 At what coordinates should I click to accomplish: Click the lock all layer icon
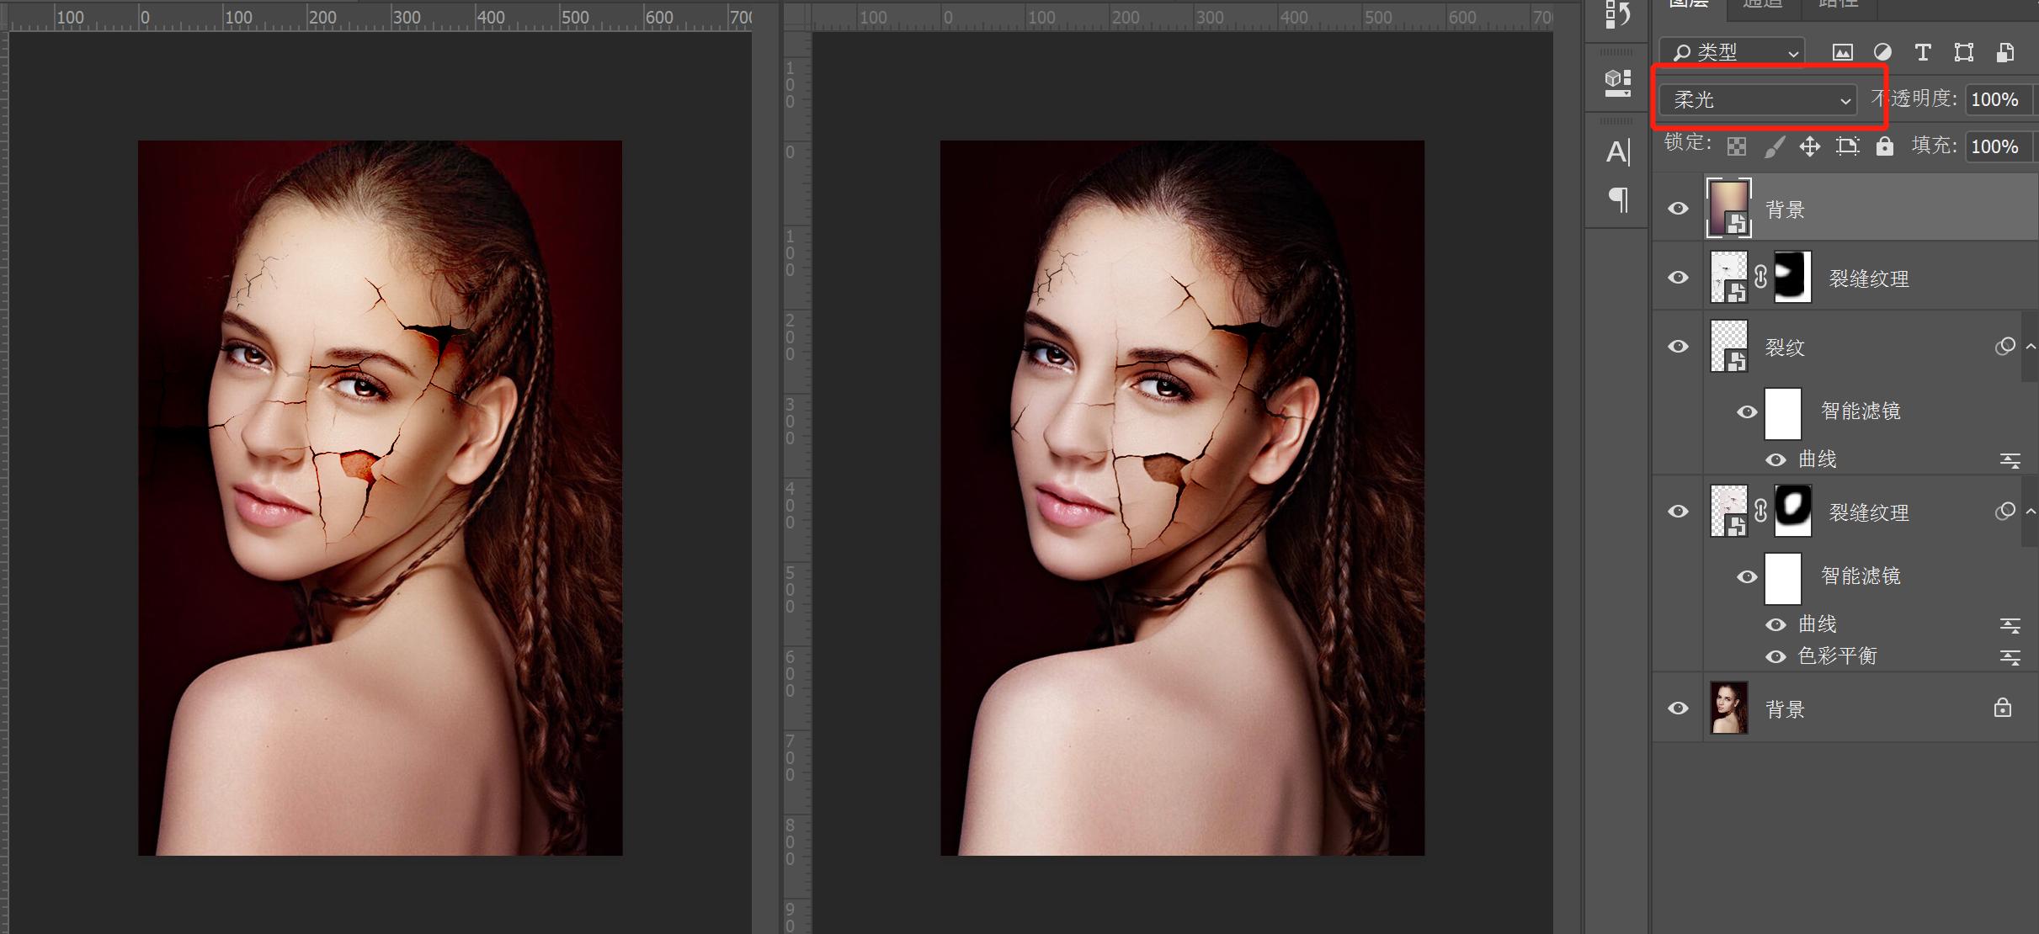click(x=1885, y=146)
